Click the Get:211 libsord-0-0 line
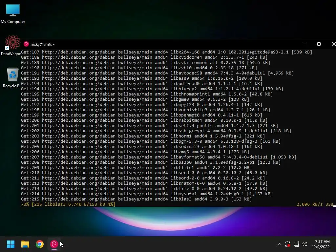The height and width of the screenshot is (252, 336). coord(143,178)
